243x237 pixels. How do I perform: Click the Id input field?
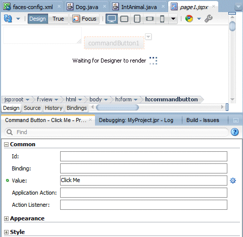[143, 156]
